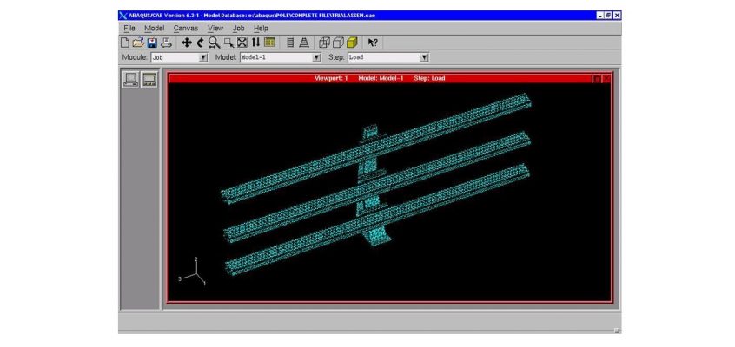Open a model database folder icon
The width and height of the screenshot is (735, 347).
(138, 43)
